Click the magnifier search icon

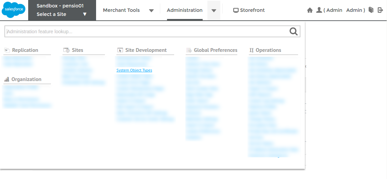tap(293, 32)
